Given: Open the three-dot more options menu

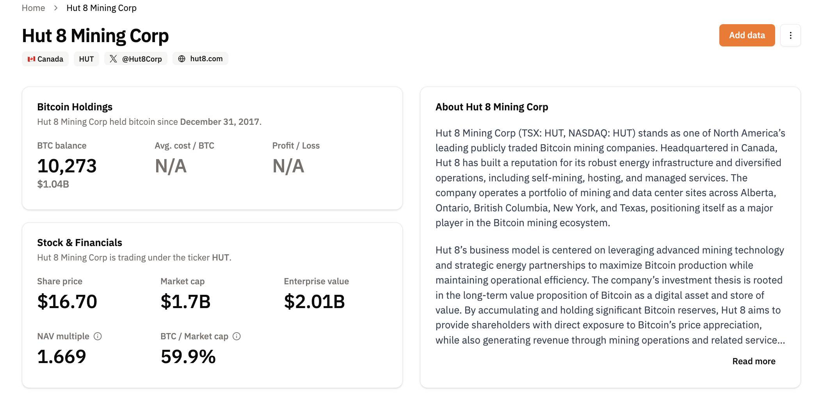Looking at the screenshot, I should tap(790, 35).
